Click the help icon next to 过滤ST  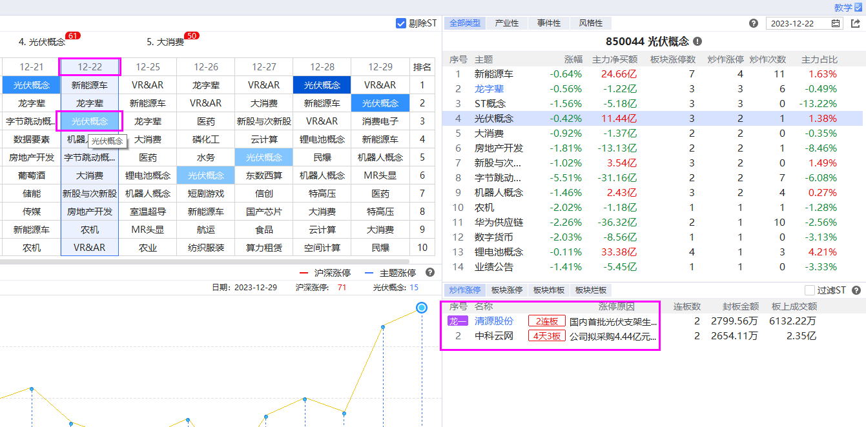[x=856, y=290]
